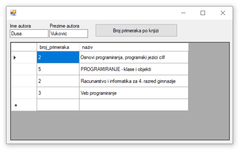Select row header for Veb programiranje row
The height and width of the screenshot is (151, 240).
[24, 93]
